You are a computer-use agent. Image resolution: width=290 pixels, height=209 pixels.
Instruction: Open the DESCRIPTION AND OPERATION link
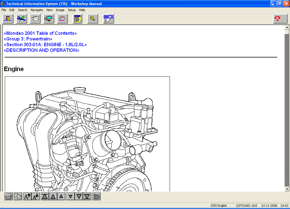(41, 50)
